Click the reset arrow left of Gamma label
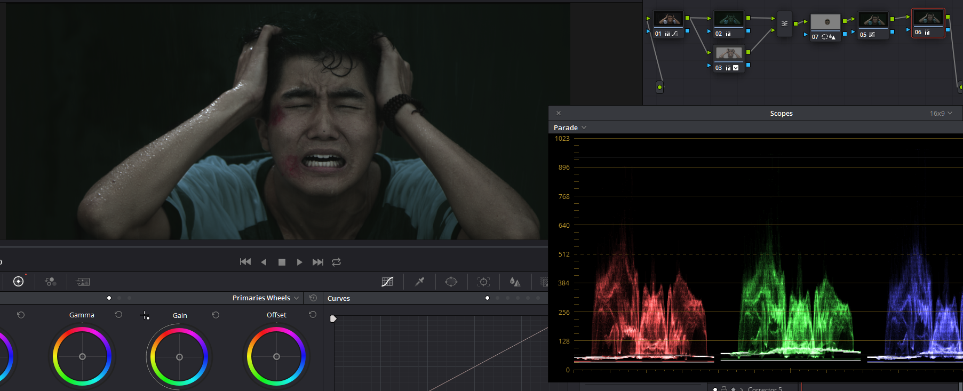The height and width of the screenshot is (391, 963). point(21,315)
